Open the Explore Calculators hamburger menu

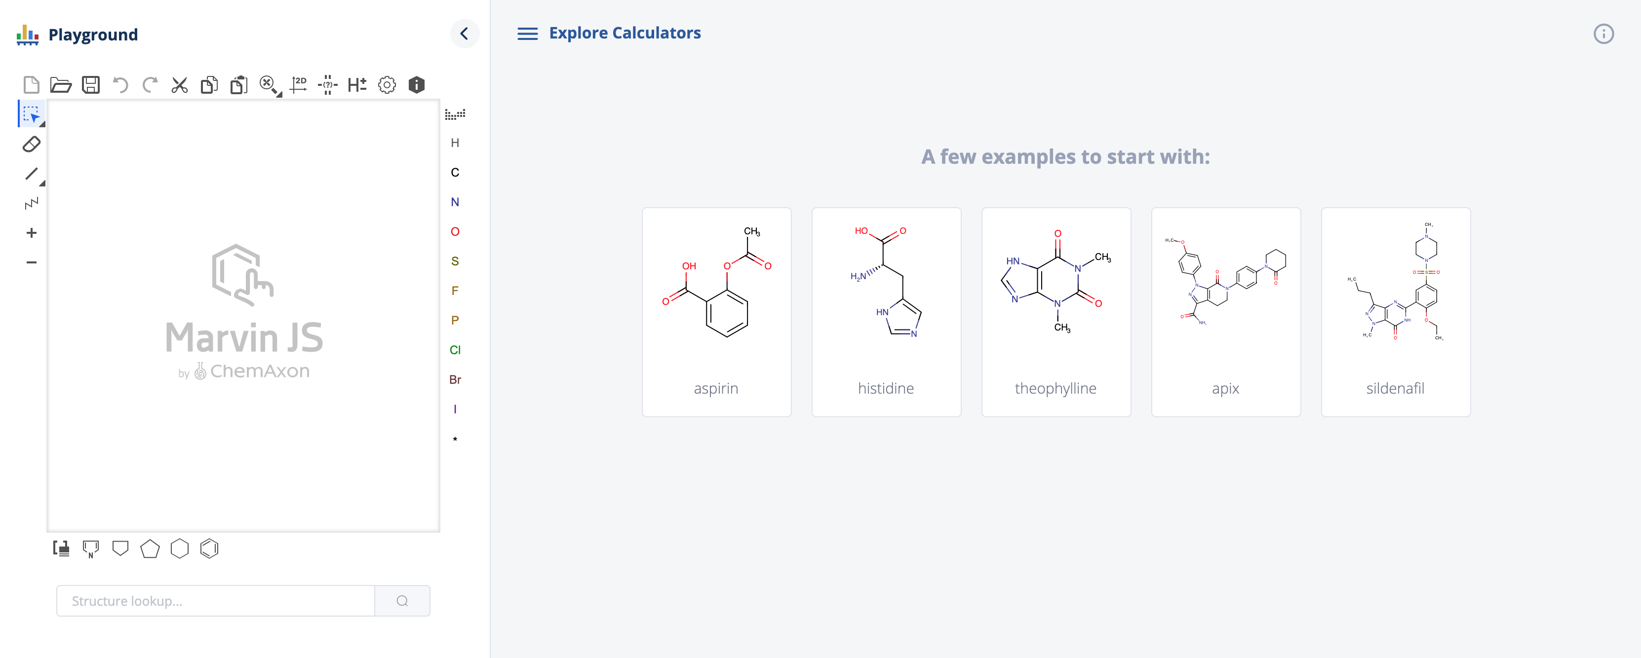(527, 34)
